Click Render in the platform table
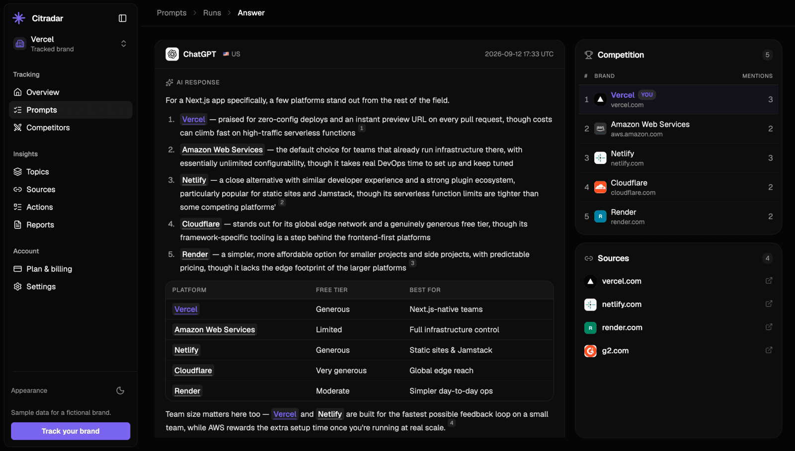 (x=187, y=391)
